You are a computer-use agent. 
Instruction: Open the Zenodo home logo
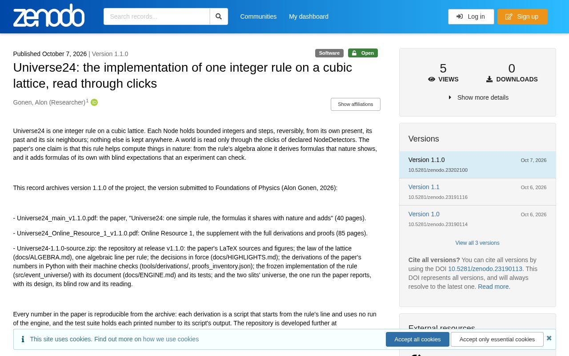click(x=49, y=16)
